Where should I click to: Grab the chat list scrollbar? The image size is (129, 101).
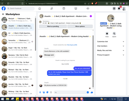tap(36, 34)
